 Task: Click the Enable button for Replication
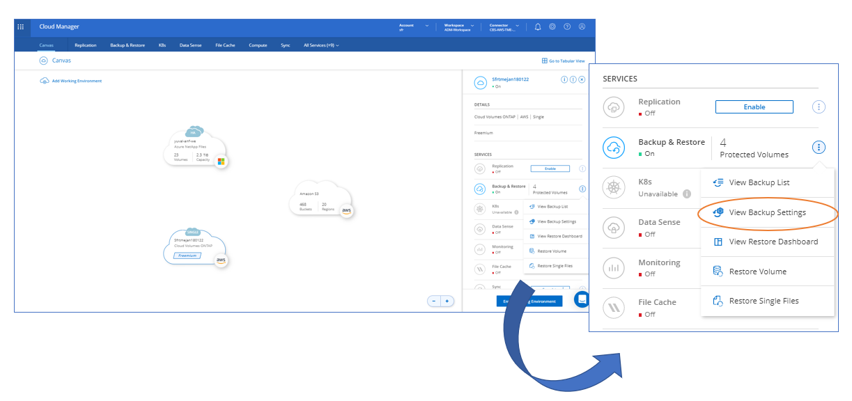pos(754,107)
